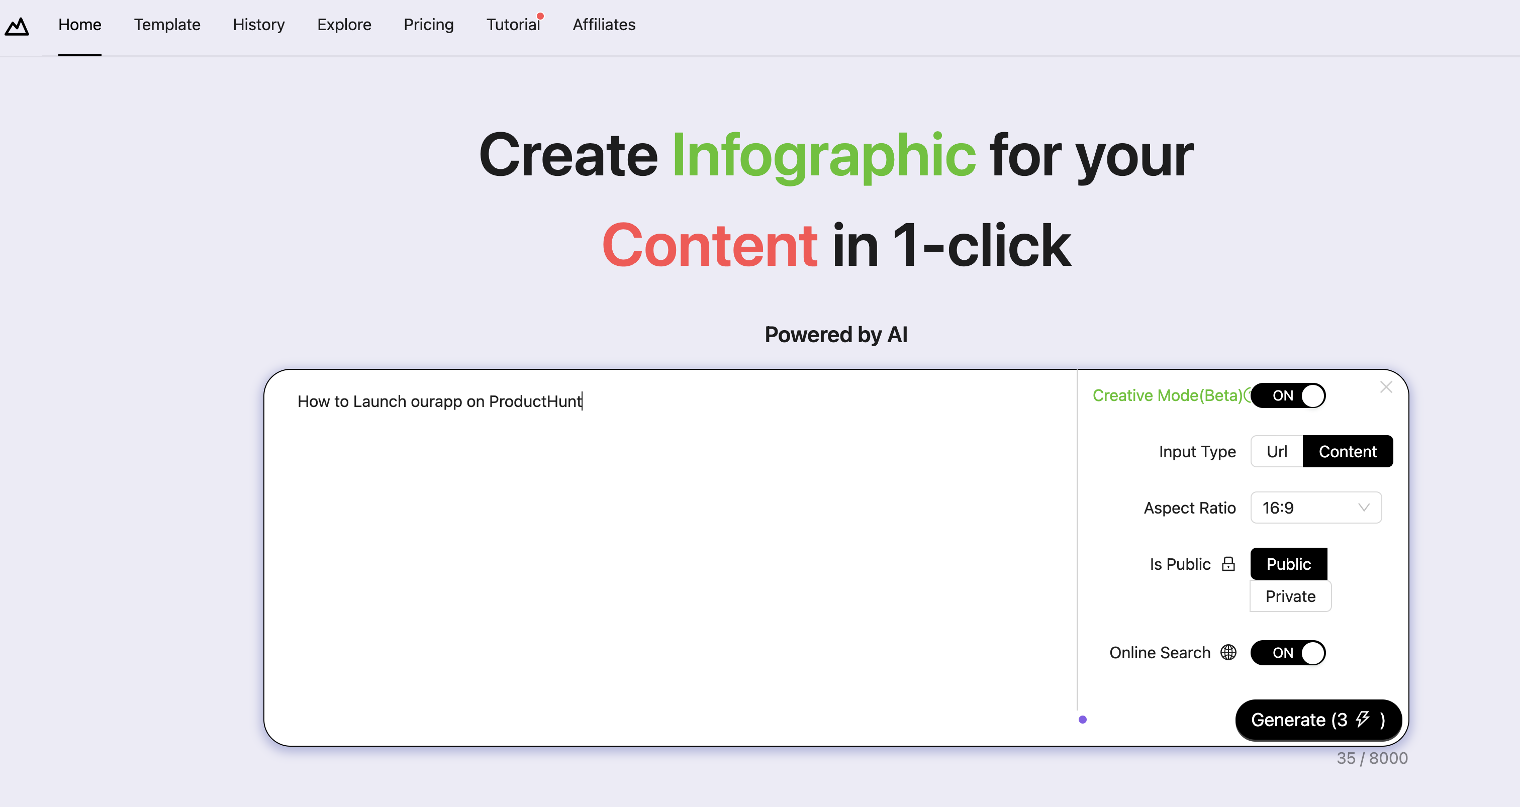
Task: Open the Template tab
Action: click(x=167, y=25)
